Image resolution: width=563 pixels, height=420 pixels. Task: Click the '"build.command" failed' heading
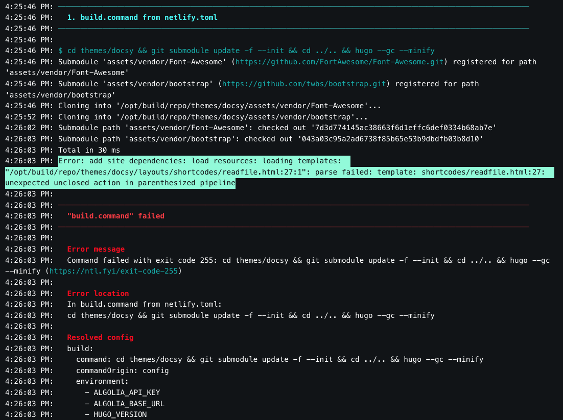(115, 216)
